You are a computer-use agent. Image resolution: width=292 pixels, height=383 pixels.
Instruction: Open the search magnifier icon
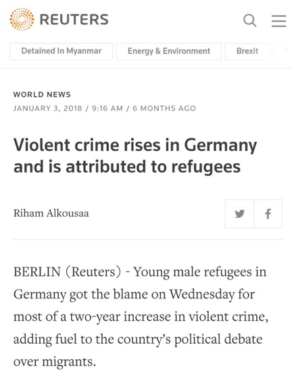point(250,20)
